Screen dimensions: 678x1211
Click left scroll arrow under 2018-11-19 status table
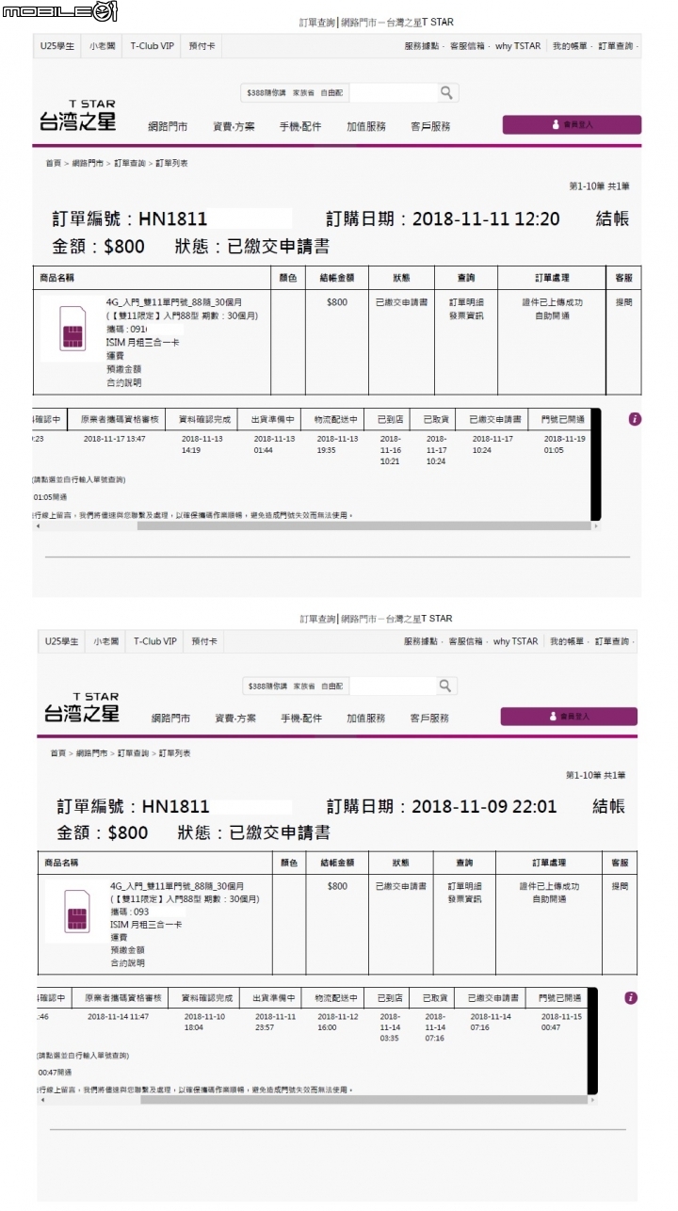(x=38, y=526)
